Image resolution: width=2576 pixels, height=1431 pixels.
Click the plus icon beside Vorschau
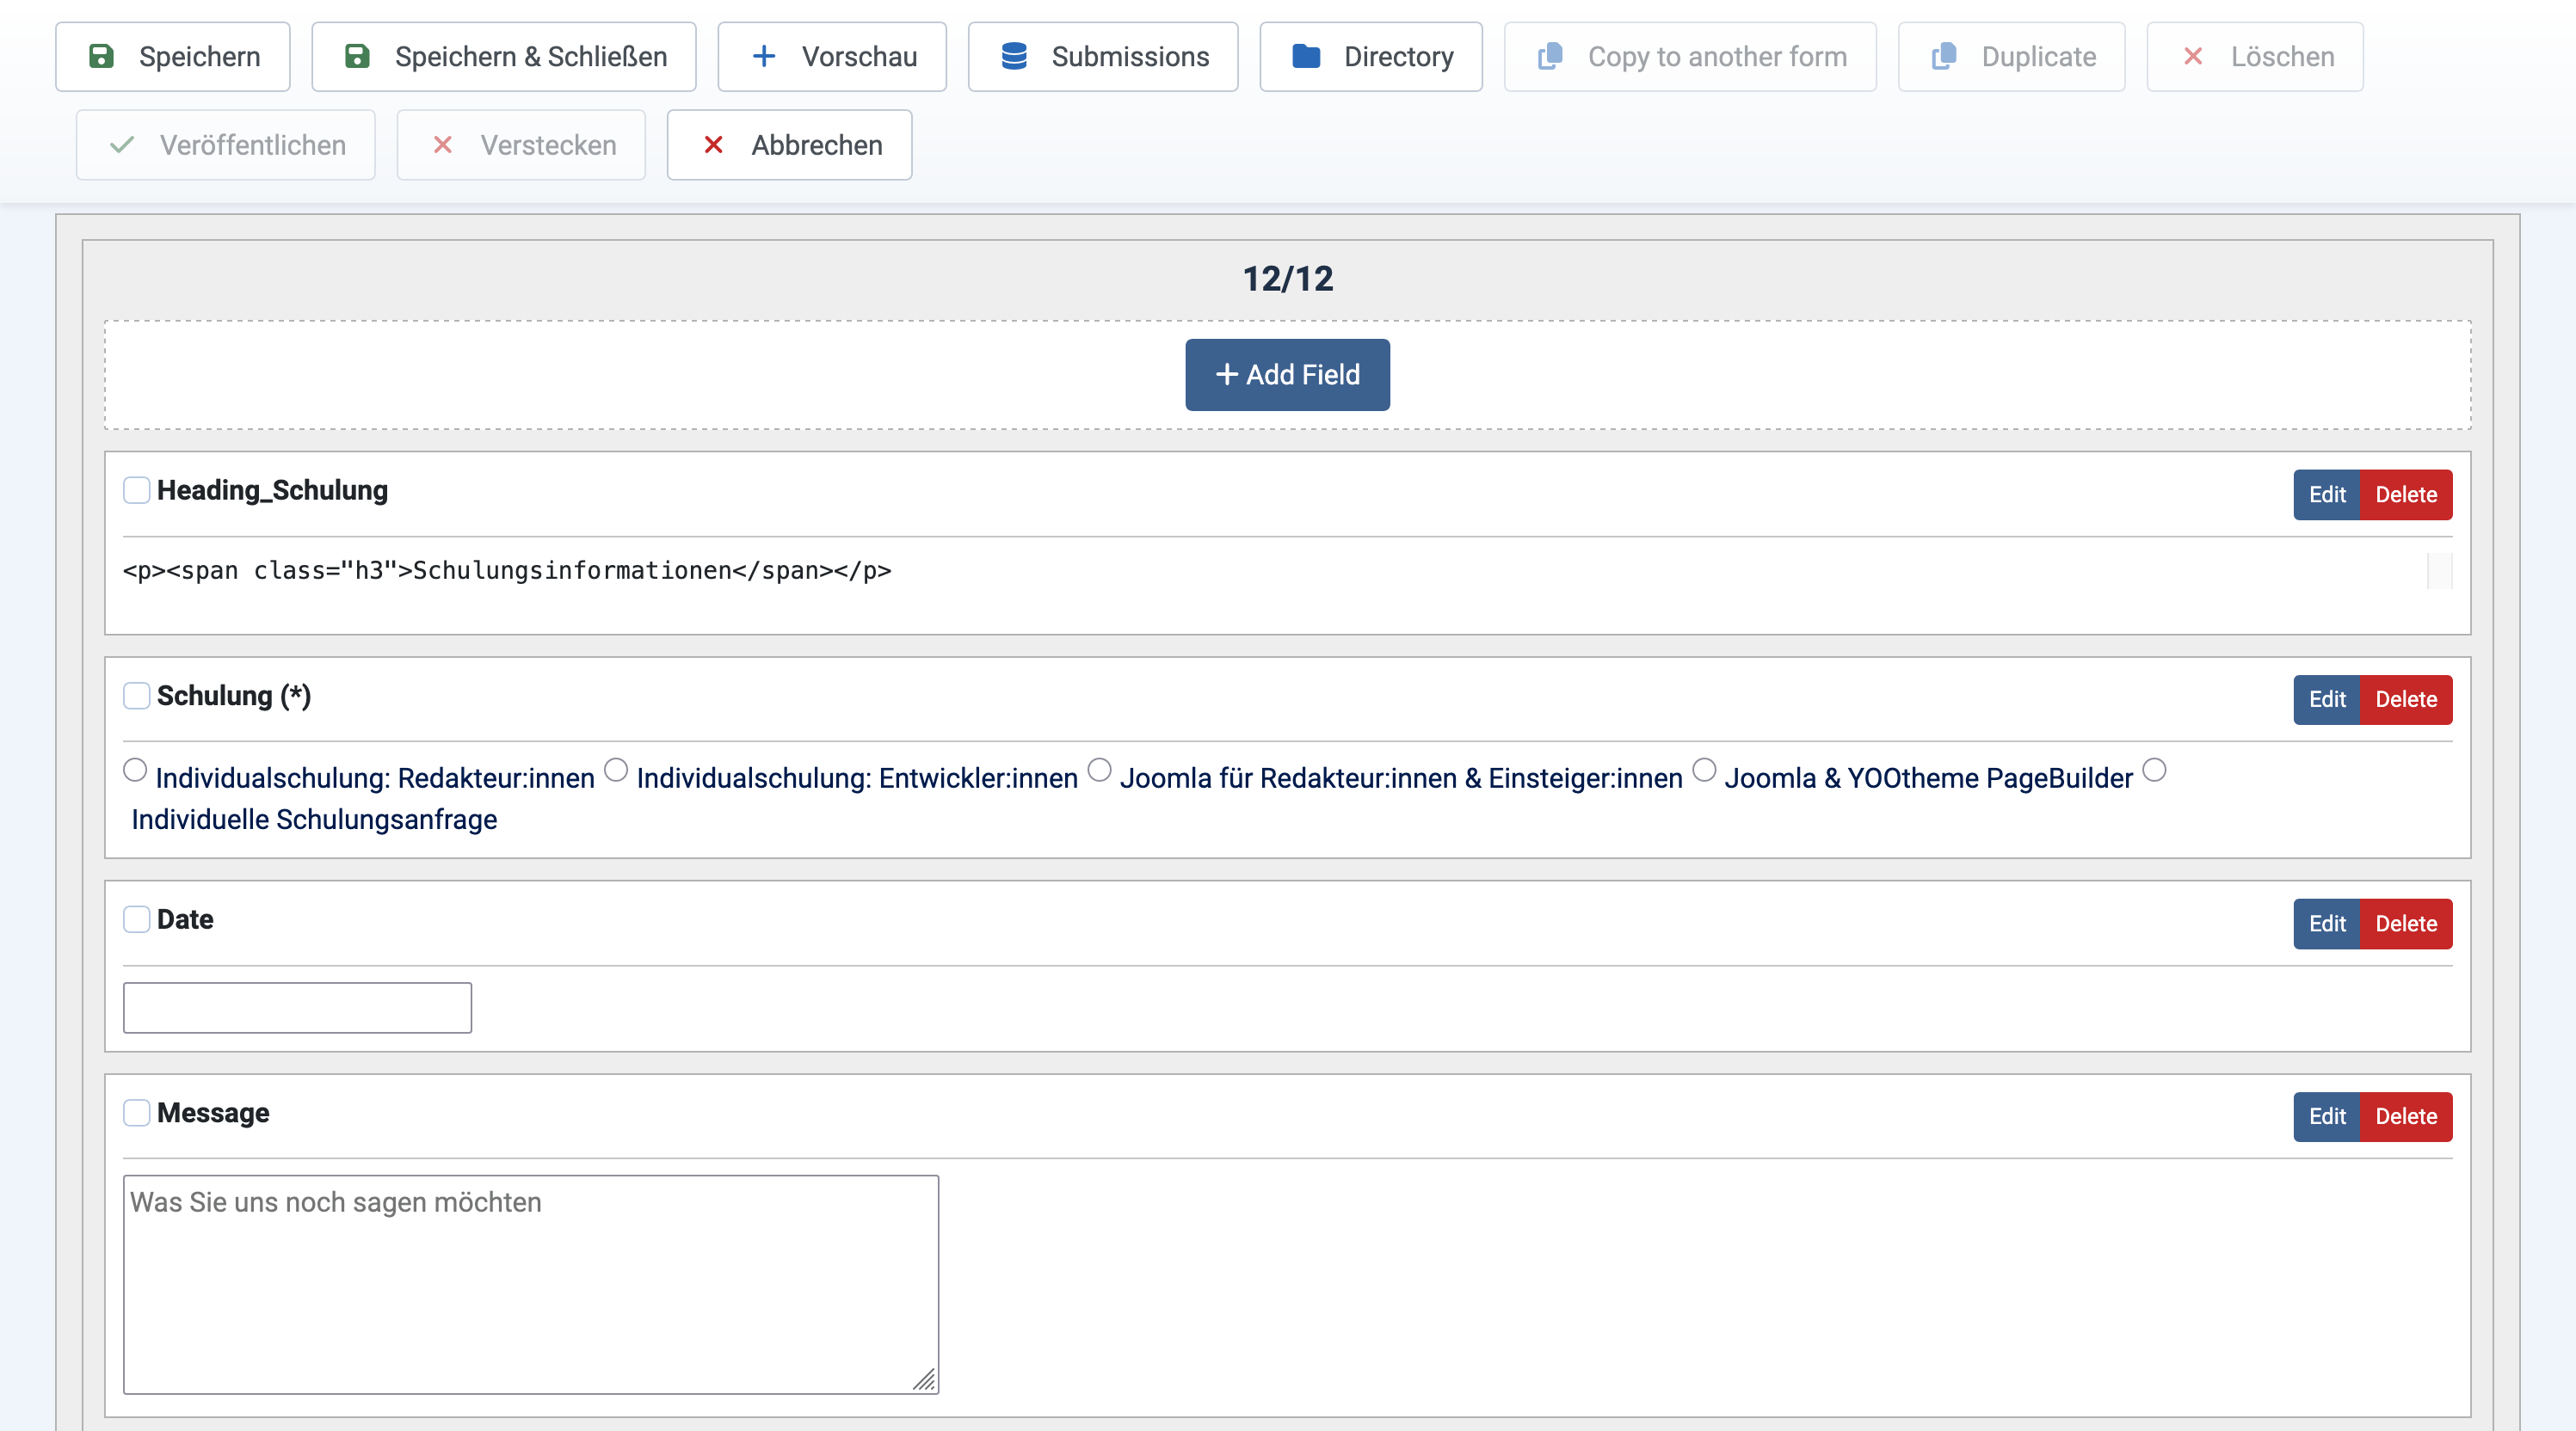(x=764, y=56)
